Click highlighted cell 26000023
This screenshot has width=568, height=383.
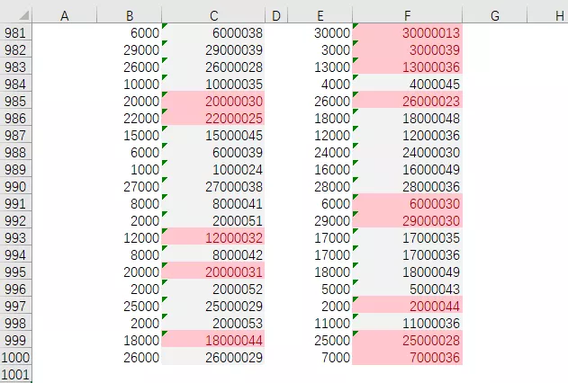(407, 101)
